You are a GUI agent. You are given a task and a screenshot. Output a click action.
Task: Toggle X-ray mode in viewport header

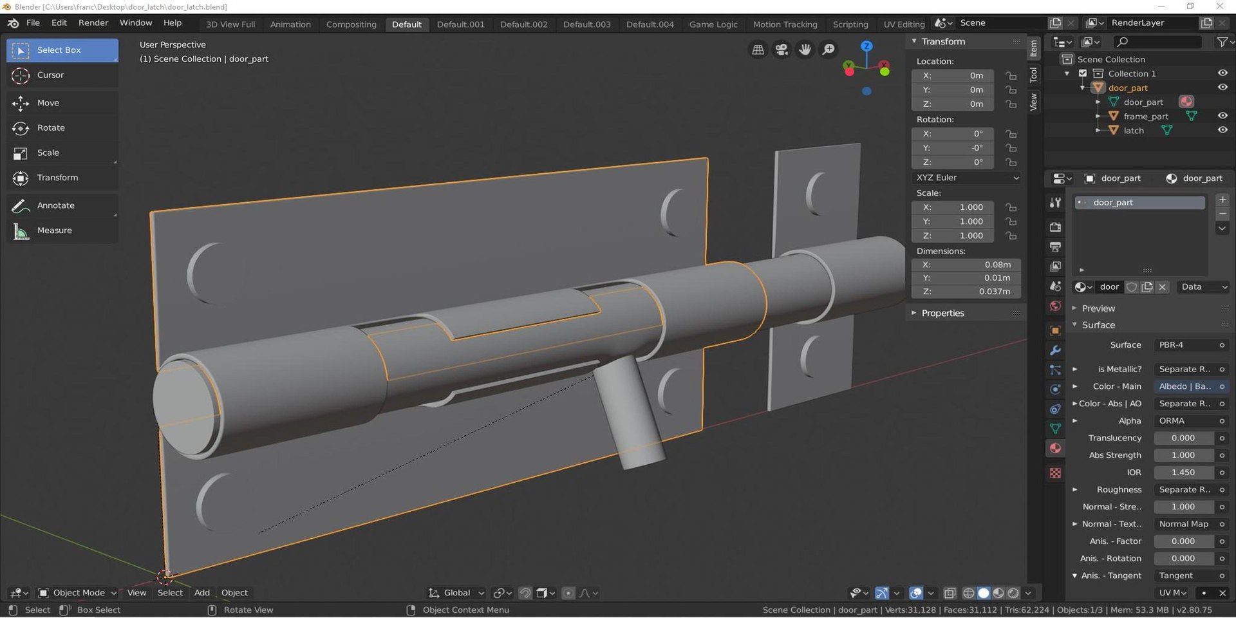pyautogui.click(x=950, y=593)
